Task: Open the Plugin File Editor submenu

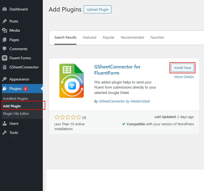Action: 16,113
